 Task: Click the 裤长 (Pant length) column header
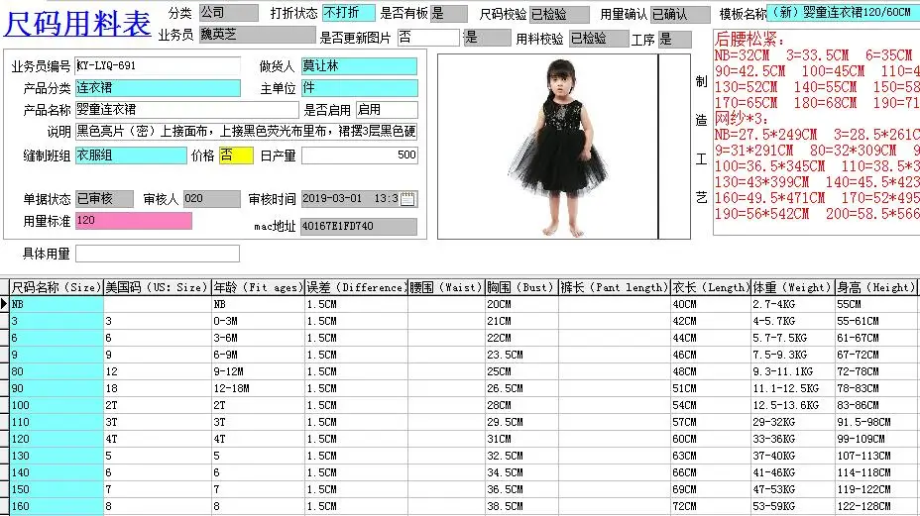[x=615, y=287]
